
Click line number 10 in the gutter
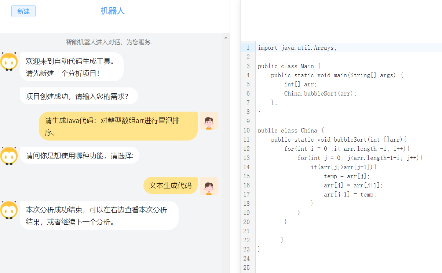(x=246, y=130)
